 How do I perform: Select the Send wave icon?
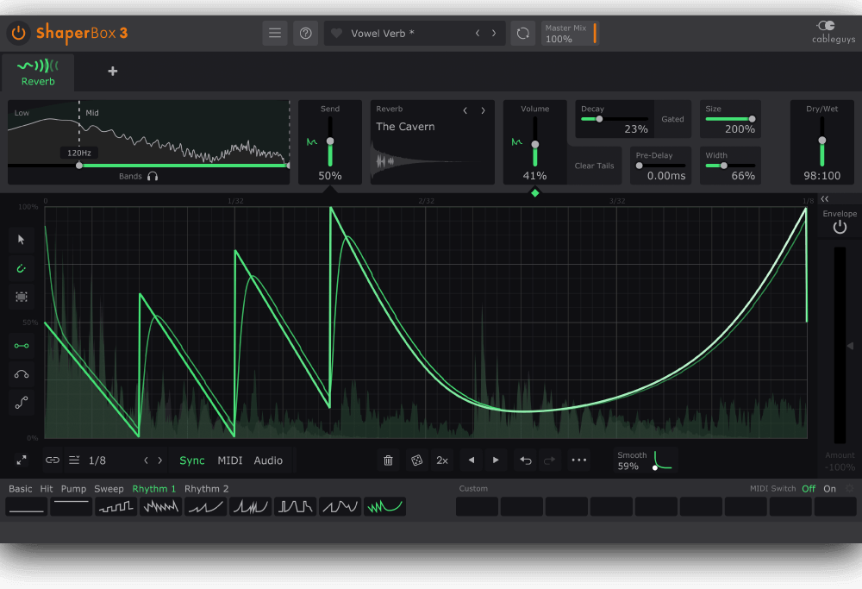312,142
